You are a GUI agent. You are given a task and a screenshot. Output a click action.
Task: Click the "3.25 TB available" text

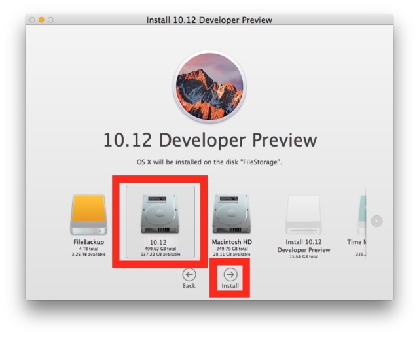coord(88,254)
